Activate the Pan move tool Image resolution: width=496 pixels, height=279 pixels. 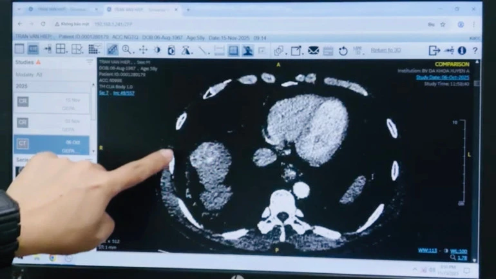(x=143, y=50)
